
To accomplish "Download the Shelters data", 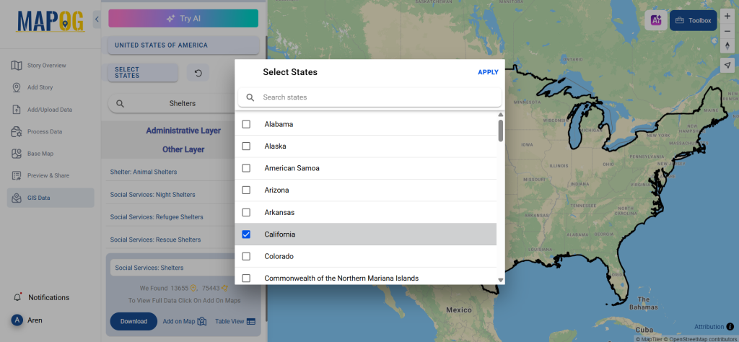I will point(134,321).
